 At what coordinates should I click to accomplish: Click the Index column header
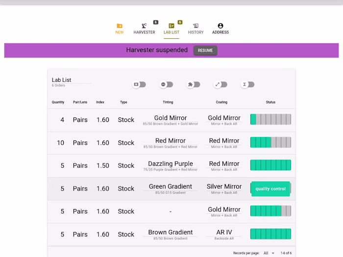[100, 102]
